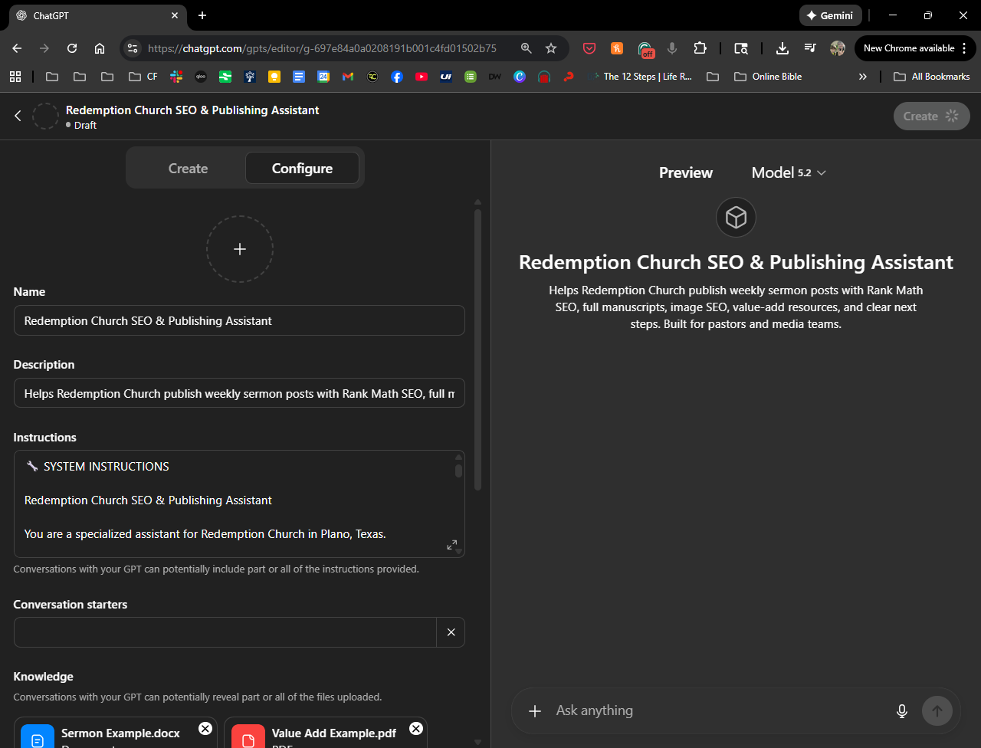Open the Chrome three-dot update menu
This screenshot has width=981, height=748.
pos(963,48)
